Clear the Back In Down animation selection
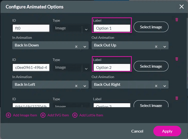 (x=76, y=46)
